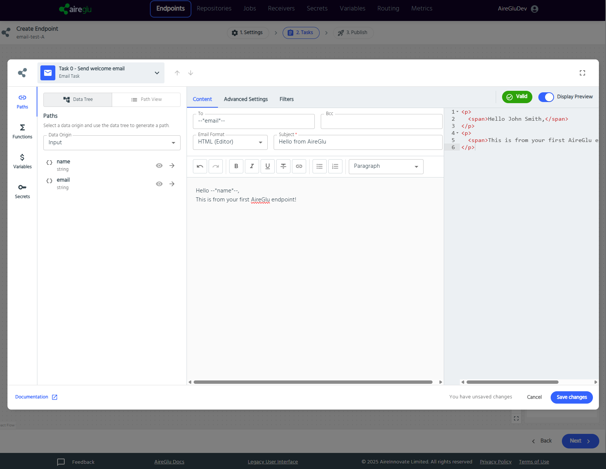Click the editor horizontal scrollbar
Image resolution: width=606 pixels, height=469 pixels.
tap(313, 382)
